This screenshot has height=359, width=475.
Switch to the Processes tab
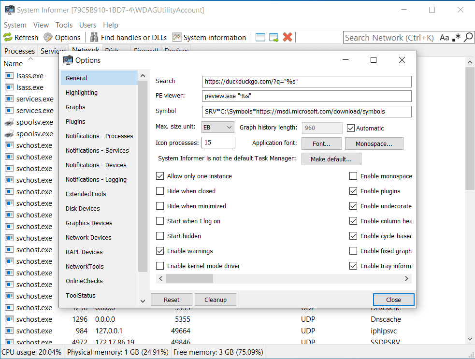[19, 51]
